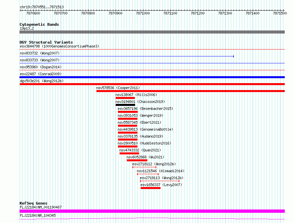Click the black nsv3194801 variant bar
The image size is (294, 223).
tap(125, 105)
